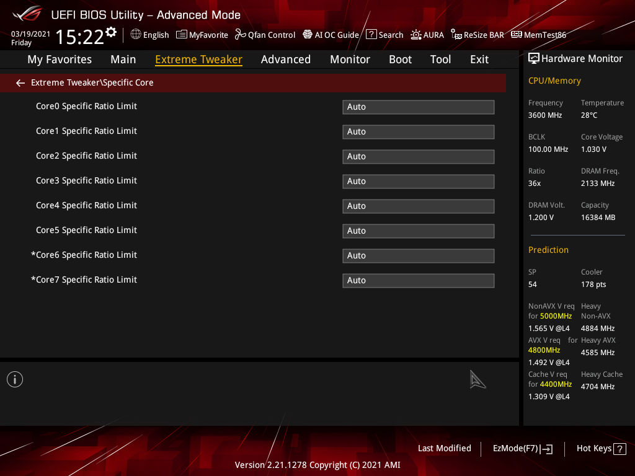The width and height of the screenshot is (635, 476).
Task: Open the Boot tab
Action: pos(400,59)
